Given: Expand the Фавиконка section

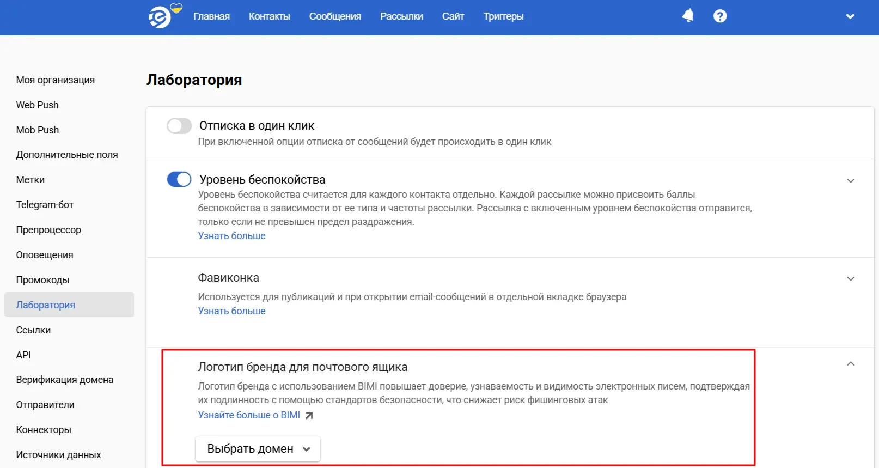Looking at the screenshot, I should click(850, 279).
